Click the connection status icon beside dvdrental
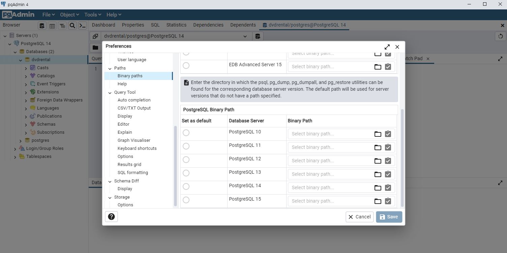The image size is (507, 253). point(95,36)
